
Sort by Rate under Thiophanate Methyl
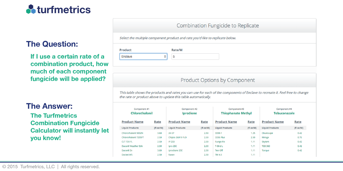point(251,122)
